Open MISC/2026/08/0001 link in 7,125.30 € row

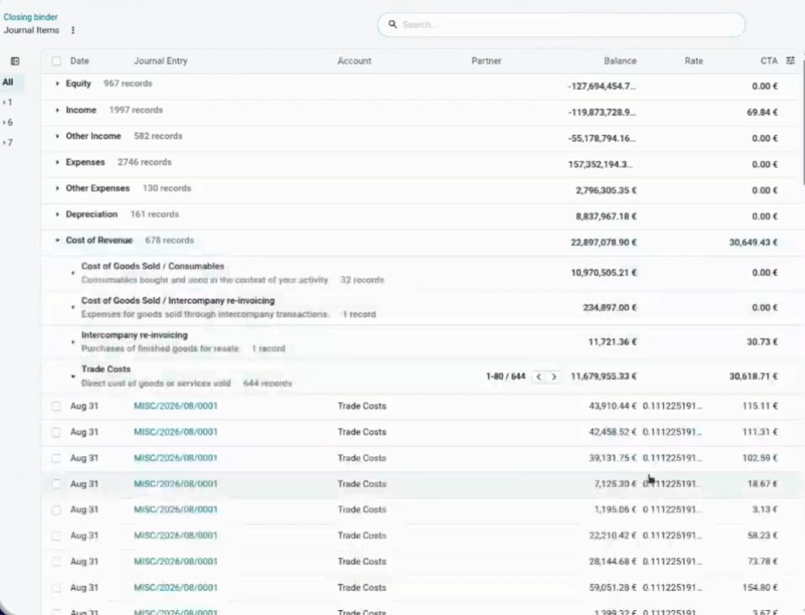[176, 484]
